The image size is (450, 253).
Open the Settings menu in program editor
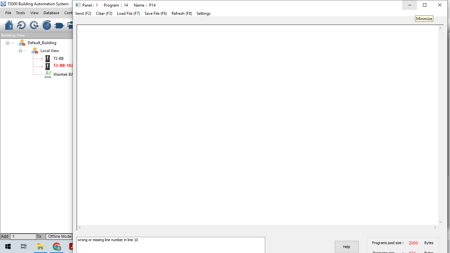click(203, 14)
